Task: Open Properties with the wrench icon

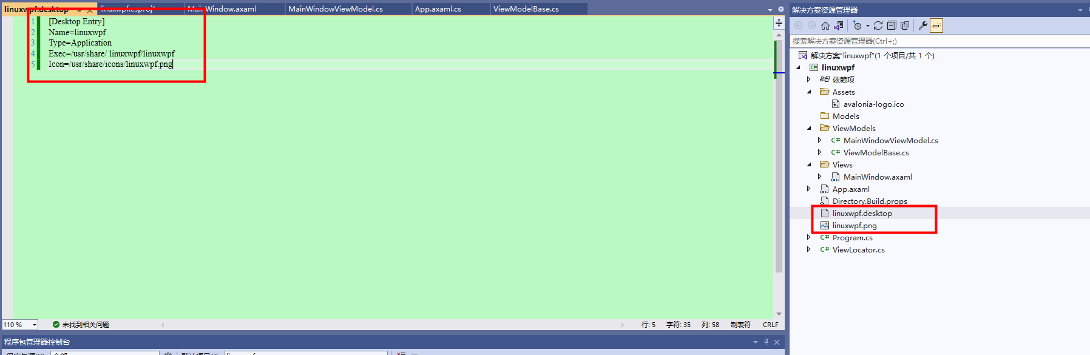Action: pos(922,25)
